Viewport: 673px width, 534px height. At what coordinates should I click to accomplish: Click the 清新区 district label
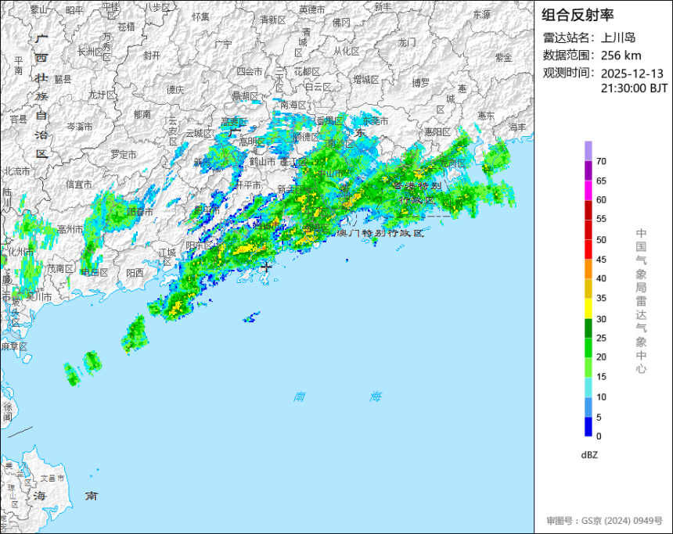(272, 20)
